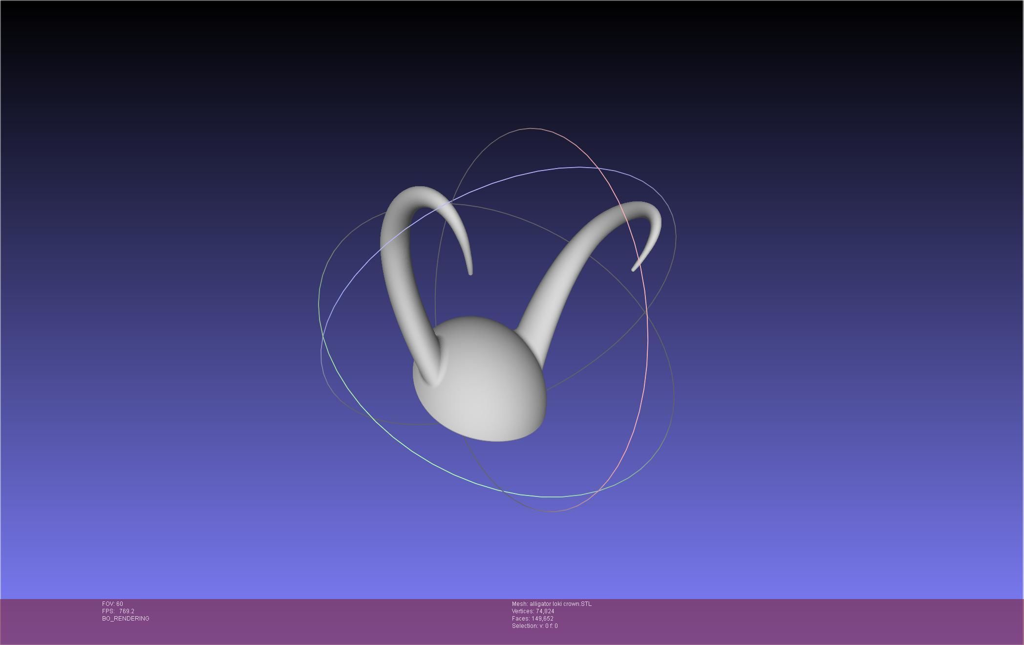Image resolution: width=1024 pixels, height=645 pixels.
Task: Click the Selection info line
Action: click(x=534, y=626)
